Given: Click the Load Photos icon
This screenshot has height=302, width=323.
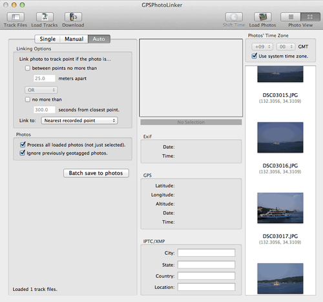Looking at the screenshot, I should tap(262, 17).
